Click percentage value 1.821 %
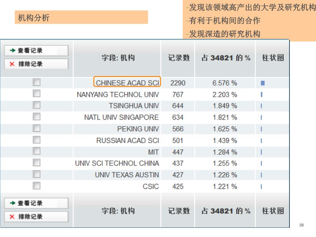The height and width of the screenshot is (237, 316). [225, 117]
